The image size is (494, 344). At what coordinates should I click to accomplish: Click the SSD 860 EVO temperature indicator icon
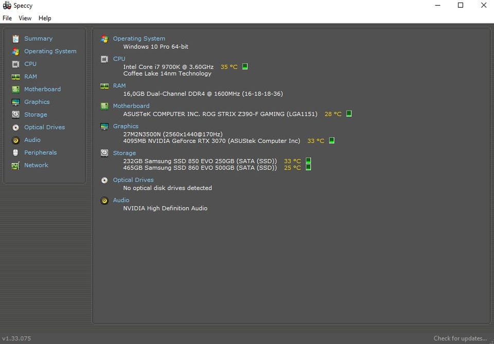[x=308, y=167]
